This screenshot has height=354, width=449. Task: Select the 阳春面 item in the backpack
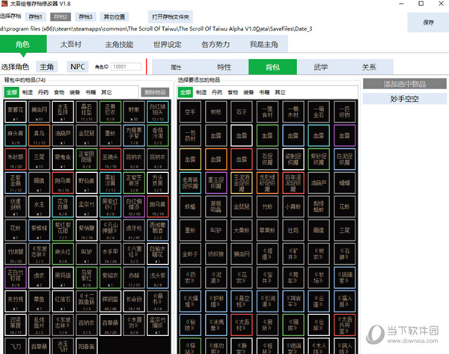(87, 346)
